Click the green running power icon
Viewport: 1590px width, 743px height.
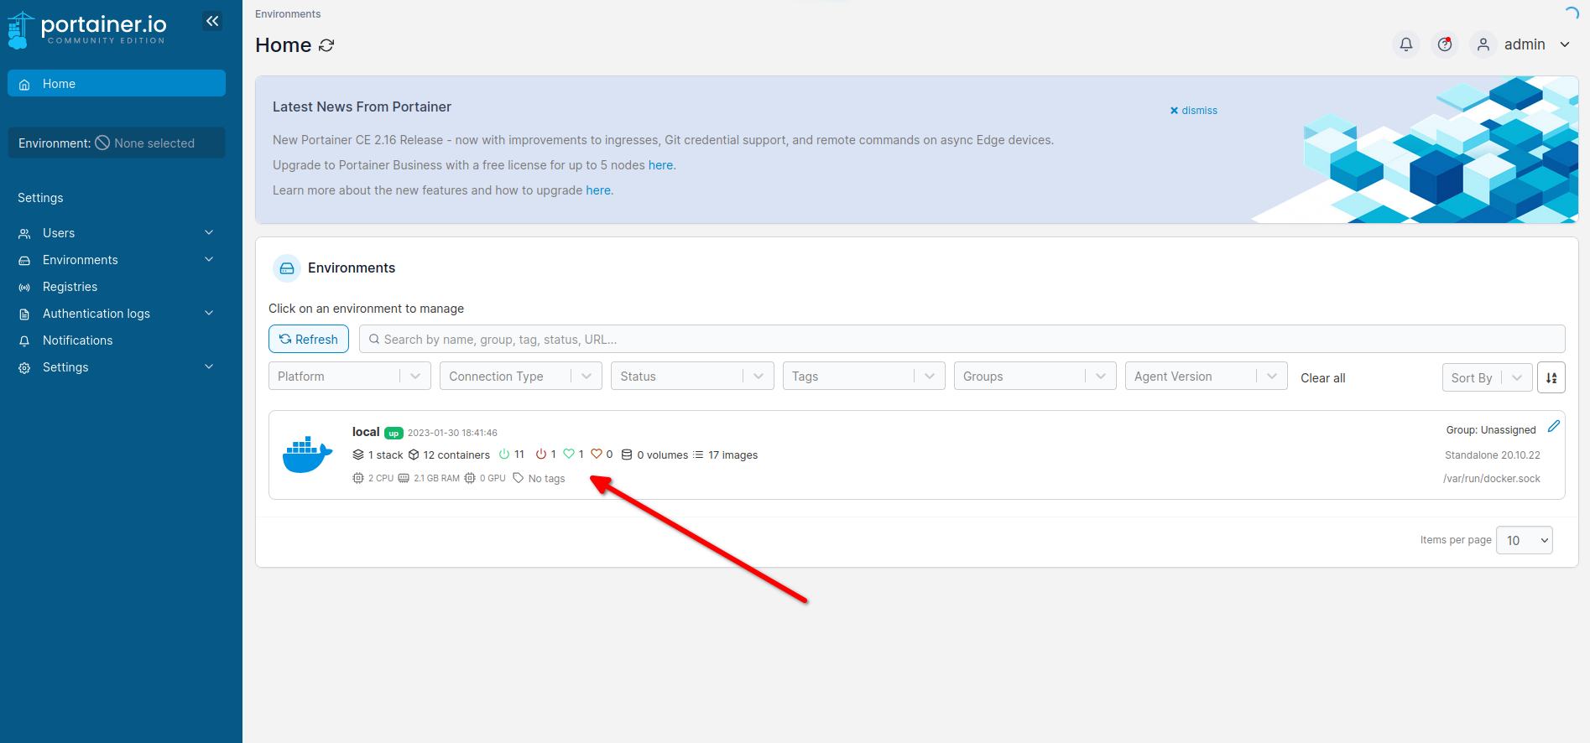[x=504, y=454]
